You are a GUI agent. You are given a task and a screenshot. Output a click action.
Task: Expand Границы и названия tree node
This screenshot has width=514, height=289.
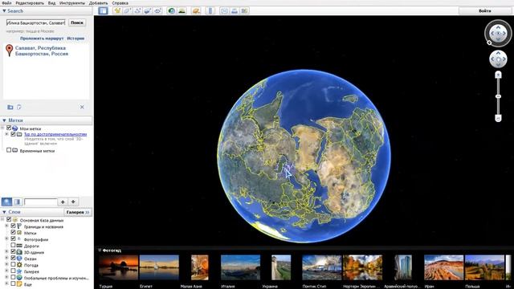point(6,226)
